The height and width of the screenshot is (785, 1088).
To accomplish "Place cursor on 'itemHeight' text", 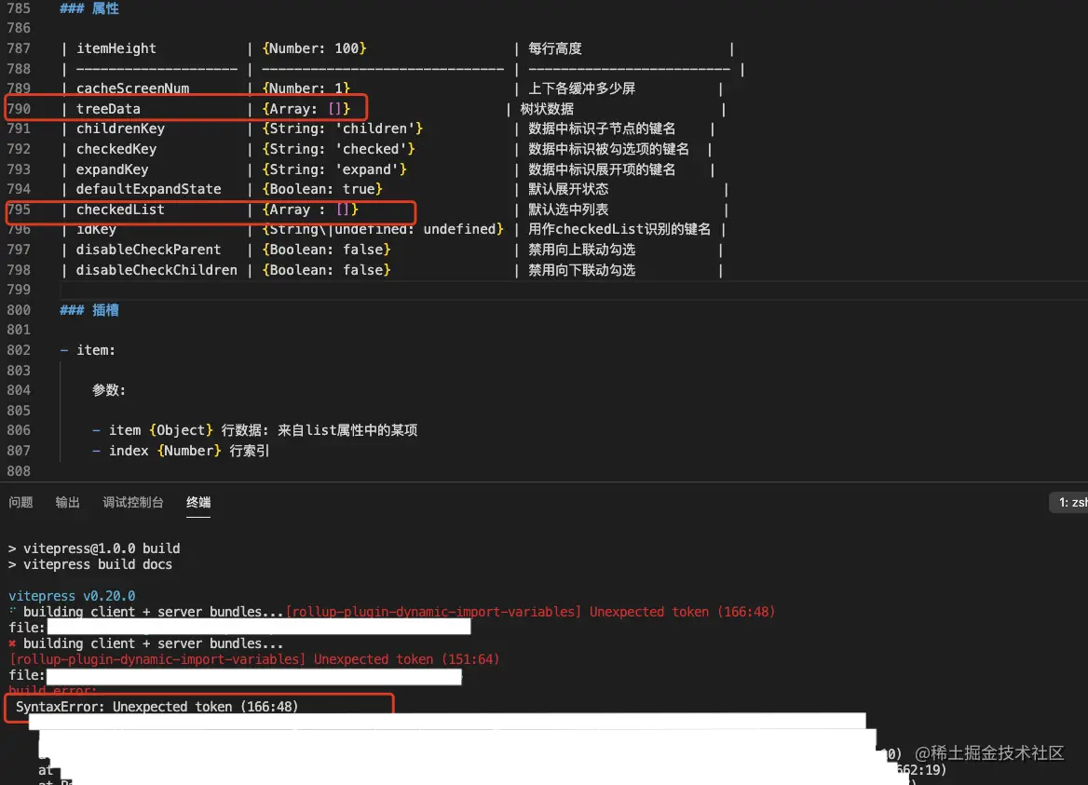I will 116,48.
